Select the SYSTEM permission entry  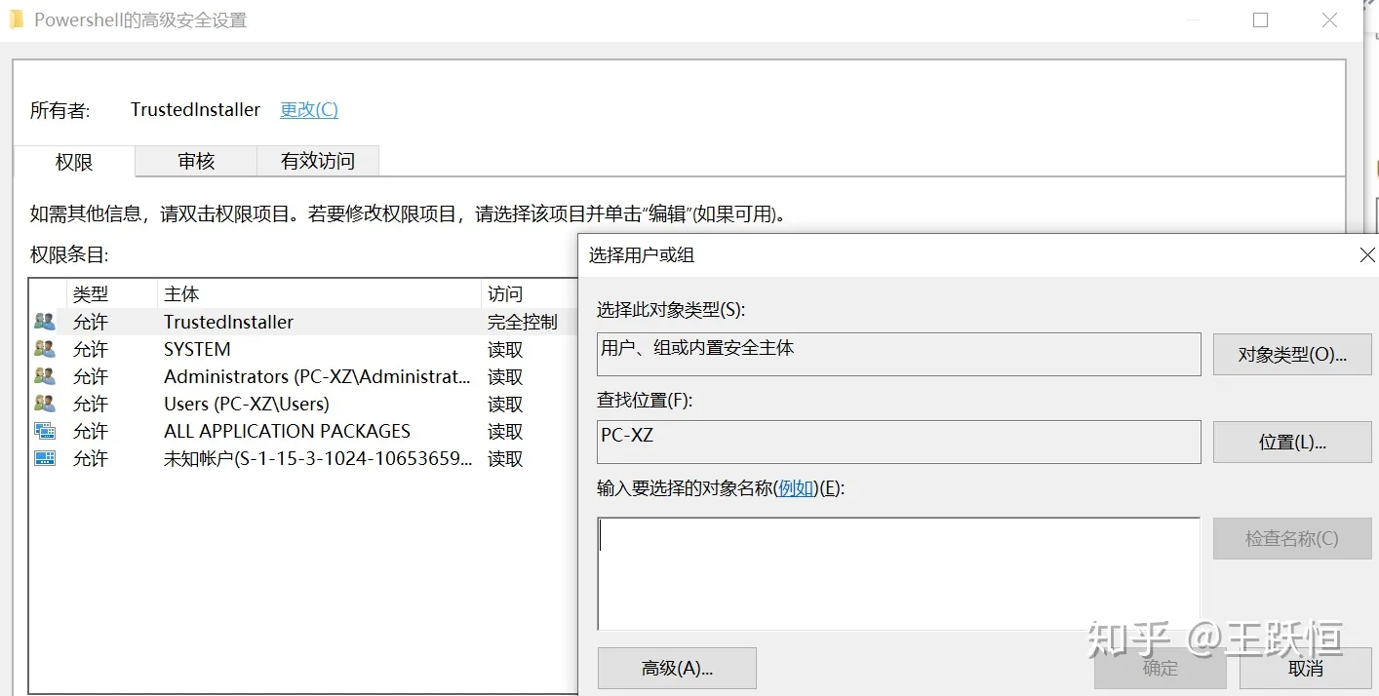coord(304,349)
